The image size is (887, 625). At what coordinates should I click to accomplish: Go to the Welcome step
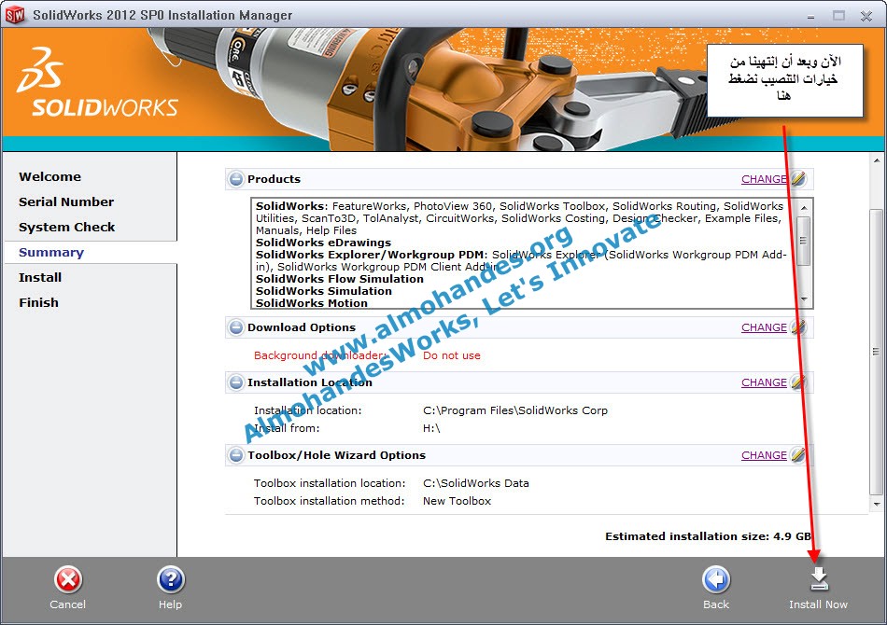pyautogui.click(x=49, y=177)
